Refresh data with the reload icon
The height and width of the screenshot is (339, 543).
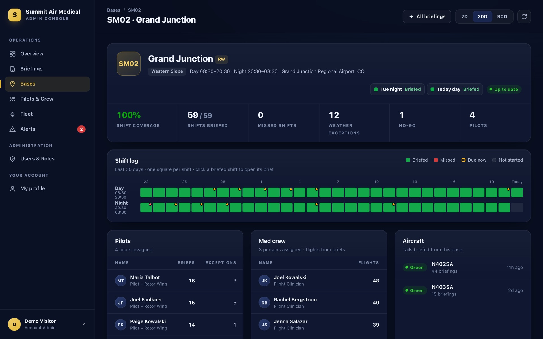(524, 17)
